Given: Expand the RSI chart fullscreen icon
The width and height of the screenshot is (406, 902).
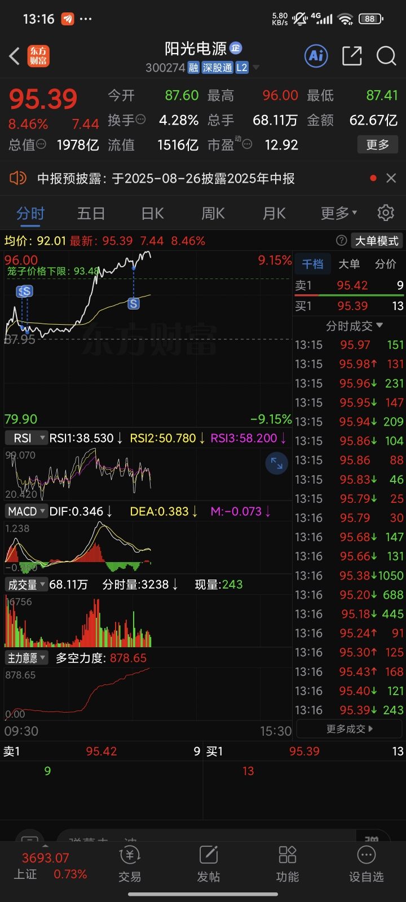Looking at the screenshot, I should click(x=277, y=463).
